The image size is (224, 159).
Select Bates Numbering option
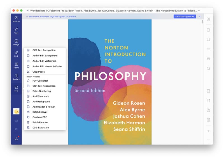click(x=45, y=91)
